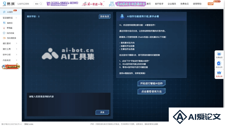
Task: Expand the 爆文素材 menu
Action: 17,43
